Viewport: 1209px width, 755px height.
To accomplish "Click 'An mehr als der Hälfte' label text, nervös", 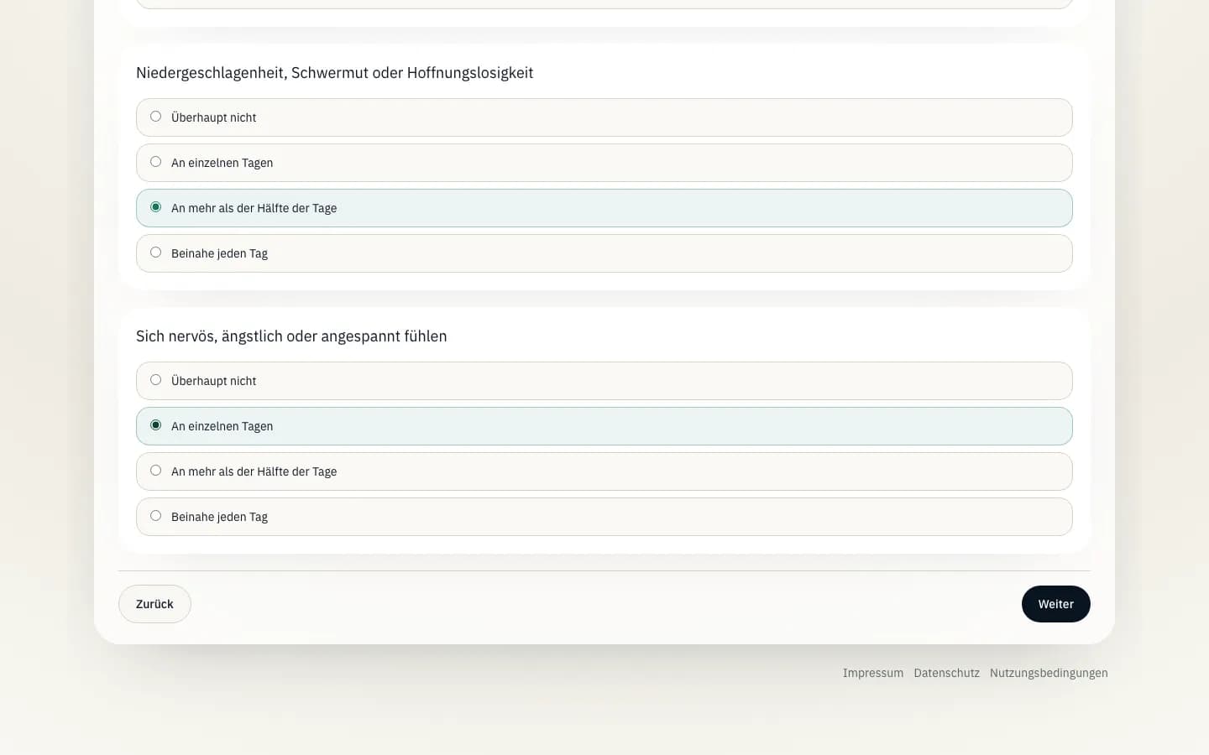I will click(254, 471).
